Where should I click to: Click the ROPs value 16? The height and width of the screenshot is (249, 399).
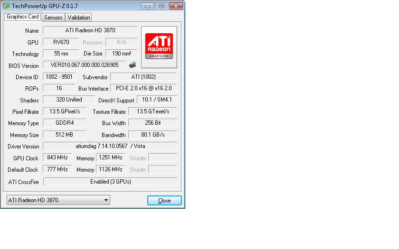click(x=59, y=88)
